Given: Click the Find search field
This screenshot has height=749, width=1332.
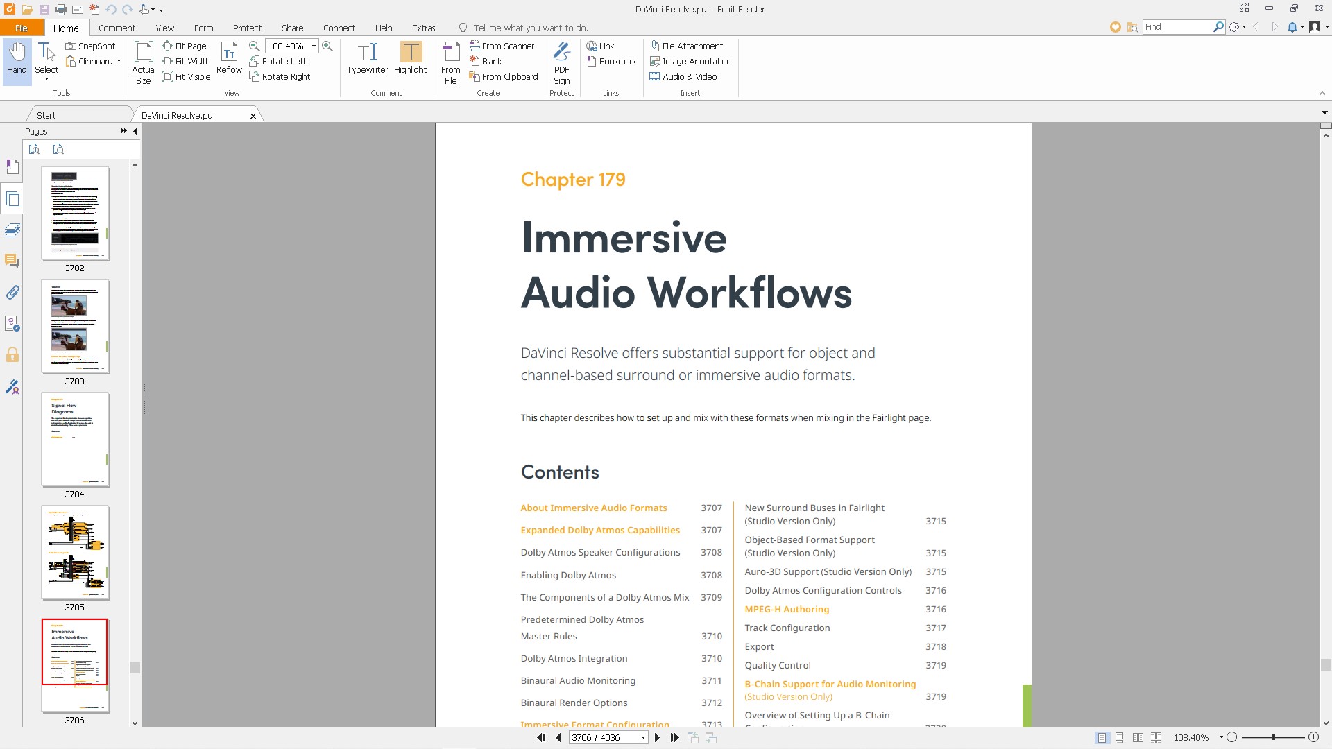Looking at the screenshot, I should tap(1177, 26).
